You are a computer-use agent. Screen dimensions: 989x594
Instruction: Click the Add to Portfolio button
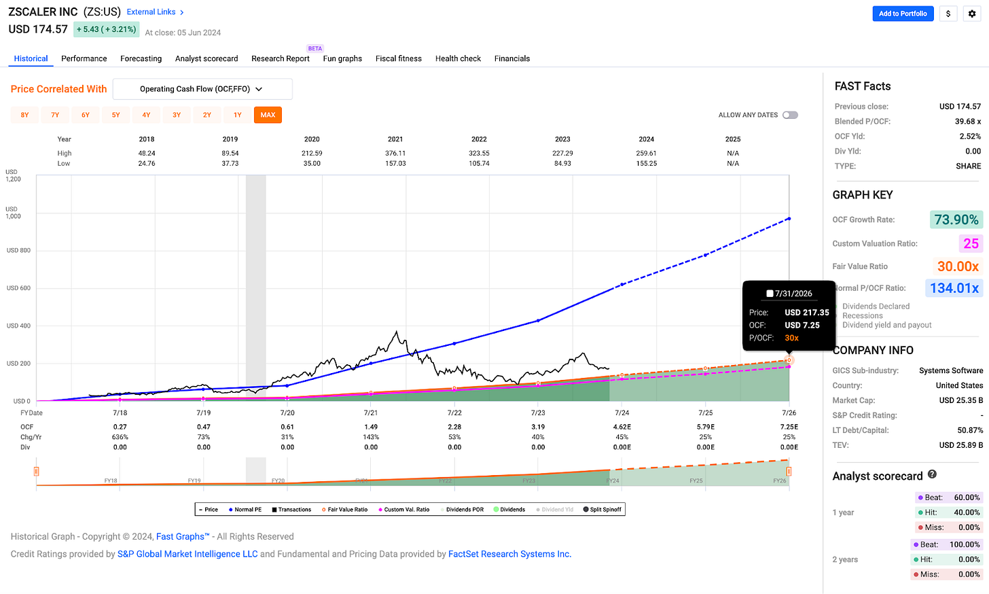click(903, 14)
